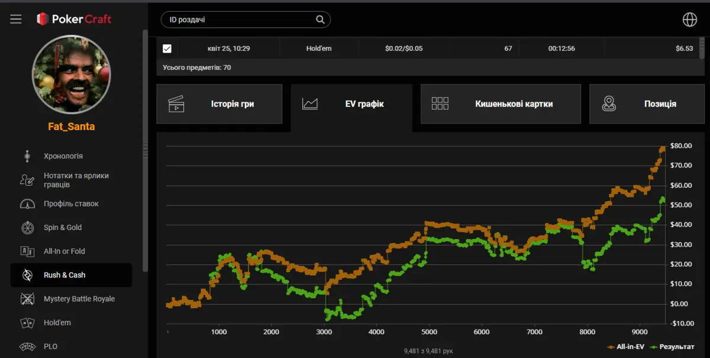Click the All-In or Fold icon

[27, 251]
